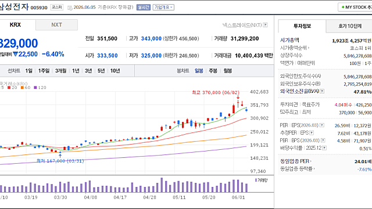Click the 동일업종 PER value 24.01배
This screenshot has height=209, width=372.
click(363, 161)
